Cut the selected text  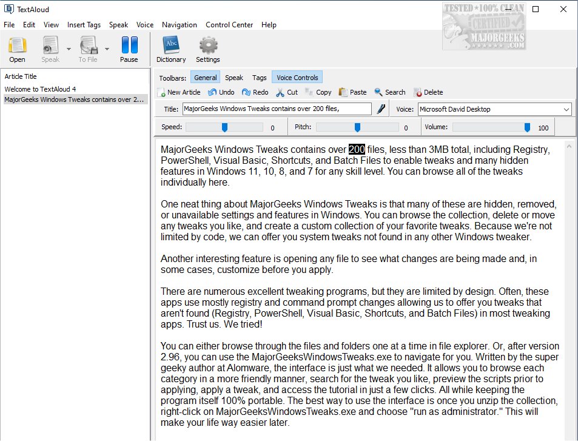[287, 92]
